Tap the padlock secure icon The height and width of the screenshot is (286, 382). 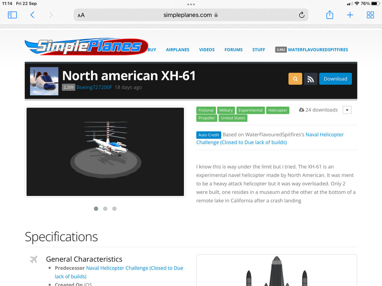tap(216, 15)
